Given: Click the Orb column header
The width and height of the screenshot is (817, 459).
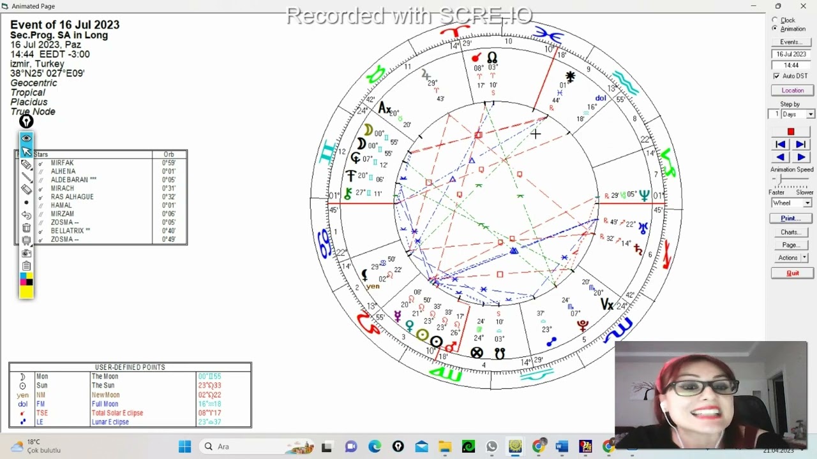Looking at the screenshot, I should pyautogui.click(x=169, y=154).
